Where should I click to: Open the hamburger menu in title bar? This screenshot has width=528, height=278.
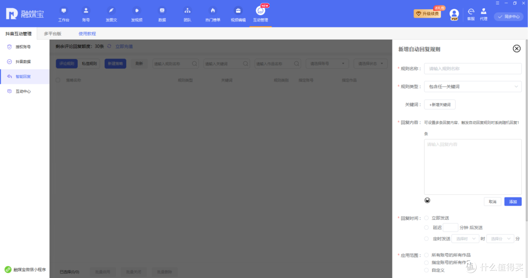(497, 3)
